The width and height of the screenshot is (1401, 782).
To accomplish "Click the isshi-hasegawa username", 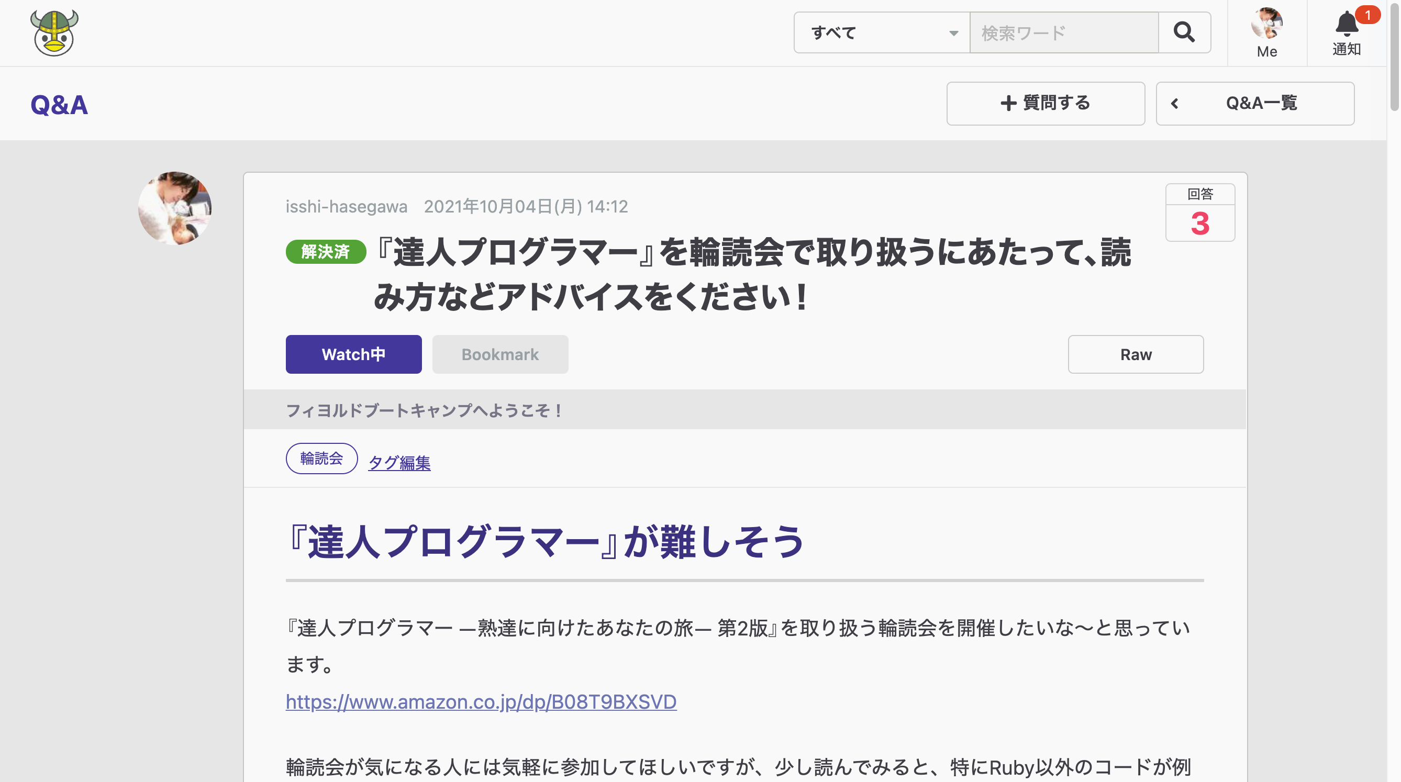I will pyautogui.click(x=347, y=207).
